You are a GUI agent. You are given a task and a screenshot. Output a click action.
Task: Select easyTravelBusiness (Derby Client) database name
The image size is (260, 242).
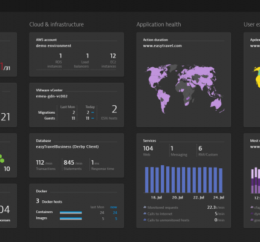point(67,146)
